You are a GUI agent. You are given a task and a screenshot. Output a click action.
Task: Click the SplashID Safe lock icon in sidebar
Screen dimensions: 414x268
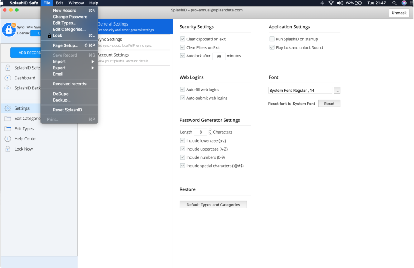[8, 68]
